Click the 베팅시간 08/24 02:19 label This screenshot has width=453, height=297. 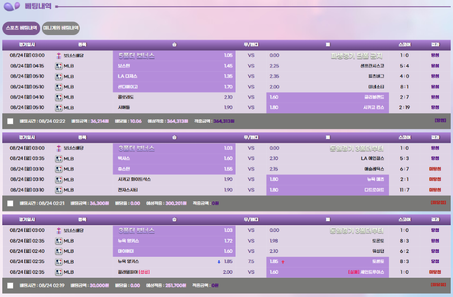42,286
